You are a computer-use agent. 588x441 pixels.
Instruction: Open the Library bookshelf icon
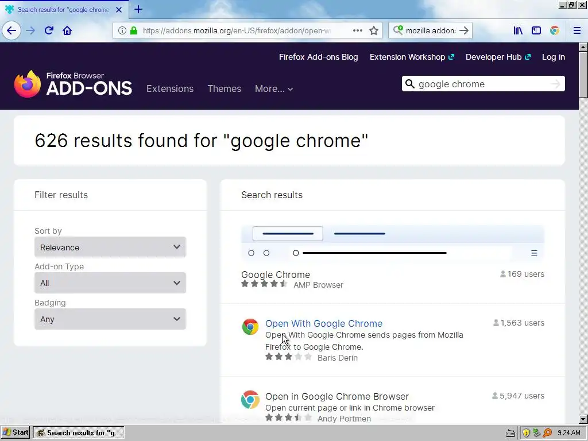pyautogui.click(x=518, y=30)
